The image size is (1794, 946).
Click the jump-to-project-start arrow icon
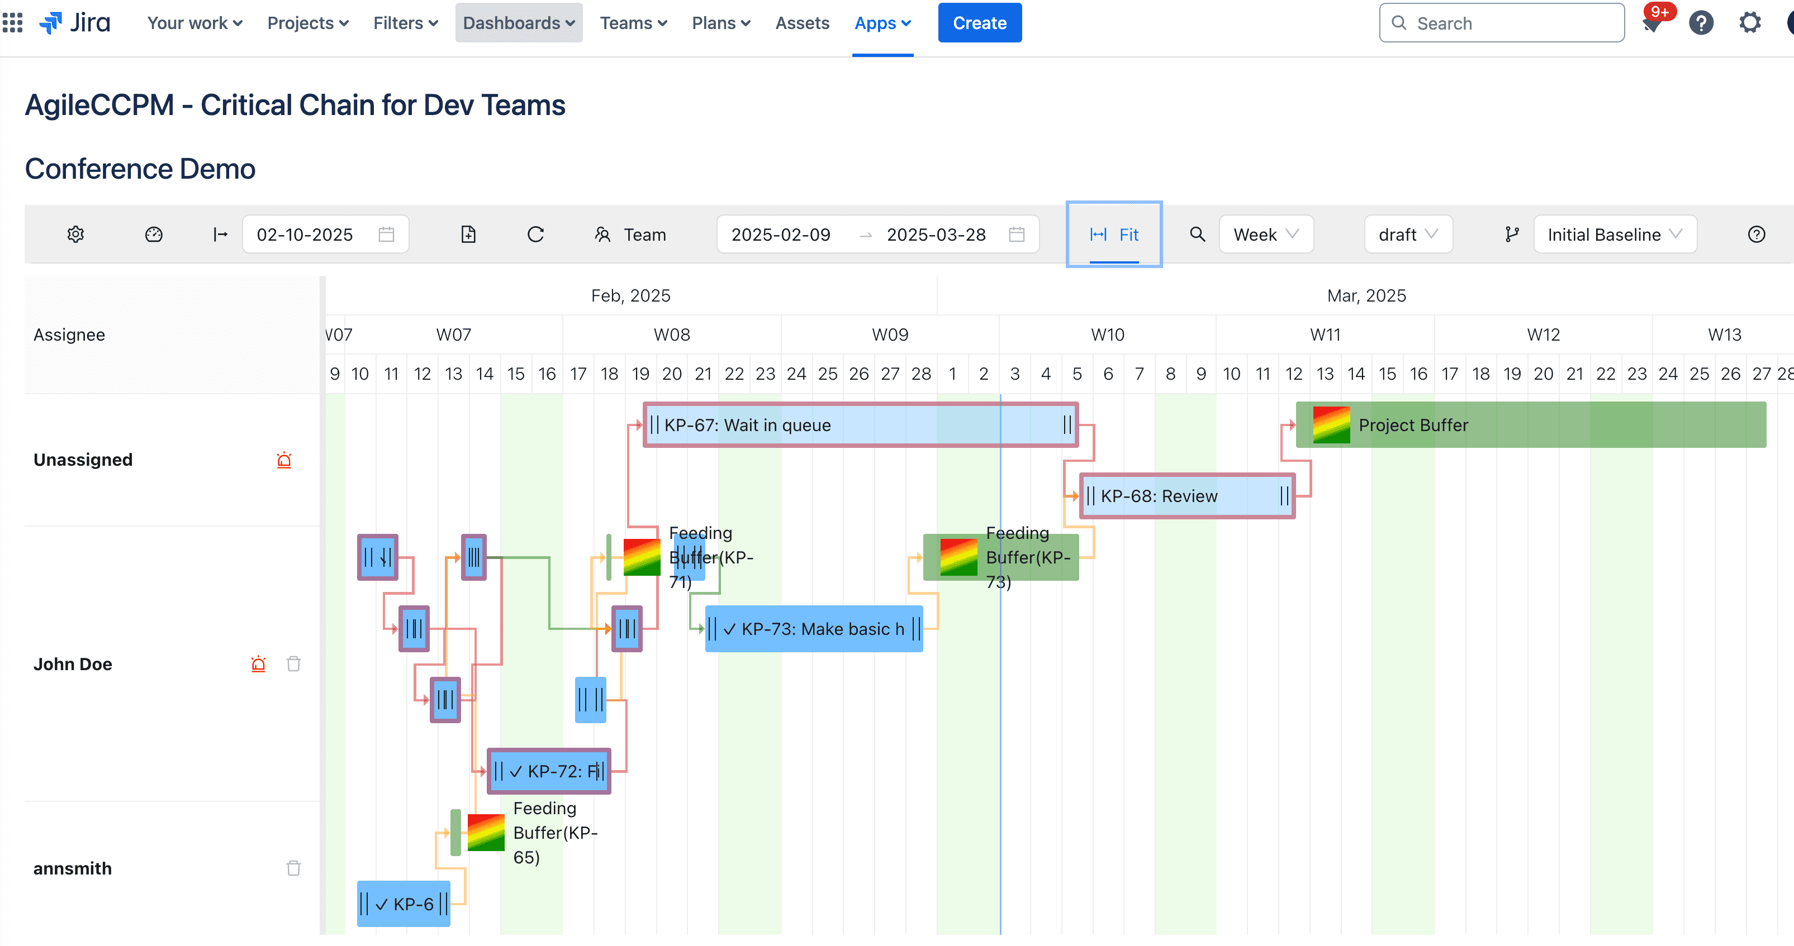click(220, 234)
